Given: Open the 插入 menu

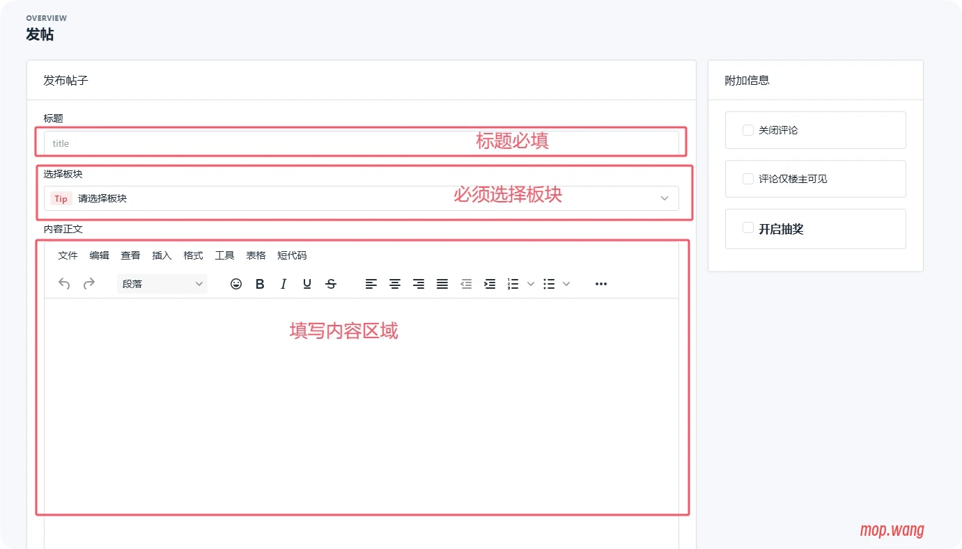Looking at the screenshot, I should click(x=162, y=255).
